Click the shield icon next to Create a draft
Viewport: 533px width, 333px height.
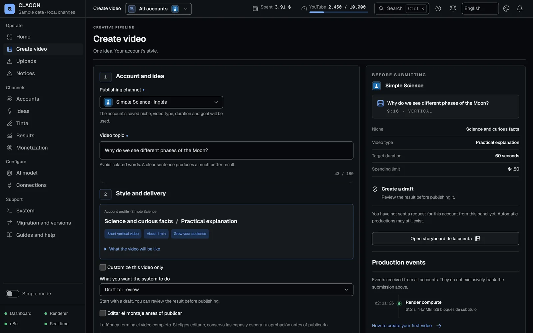375,189
